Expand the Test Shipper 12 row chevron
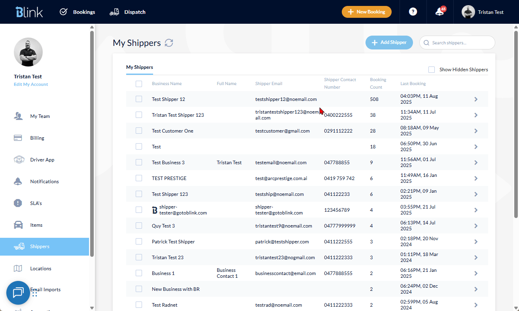Viewport: 519px width, 311px height. 476,99
